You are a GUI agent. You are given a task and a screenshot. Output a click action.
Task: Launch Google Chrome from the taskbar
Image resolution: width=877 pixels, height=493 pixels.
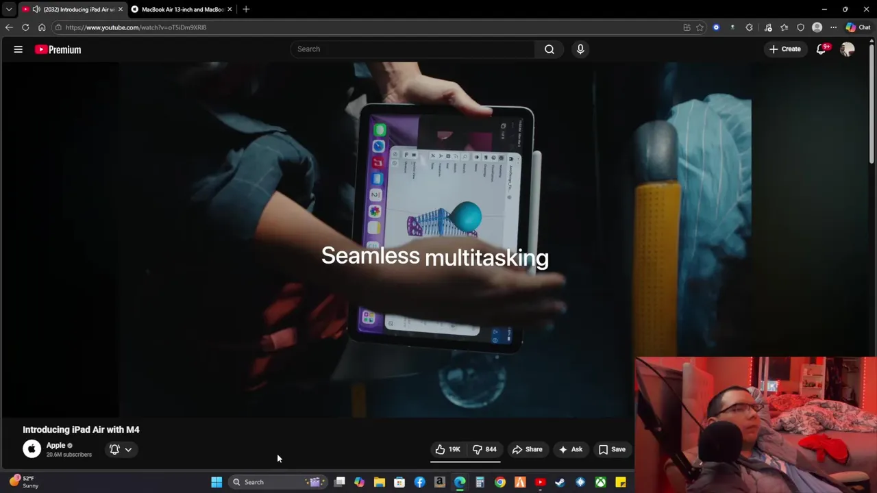point(499,482)
